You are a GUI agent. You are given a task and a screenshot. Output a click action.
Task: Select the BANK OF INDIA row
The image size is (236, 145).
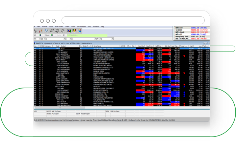(x=122, y=72)
